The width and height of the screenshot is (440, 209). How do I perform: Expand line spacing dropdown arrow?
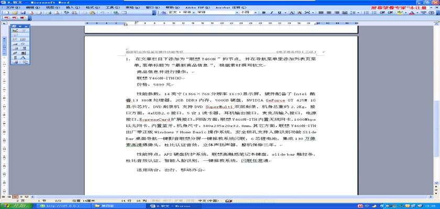358,13
